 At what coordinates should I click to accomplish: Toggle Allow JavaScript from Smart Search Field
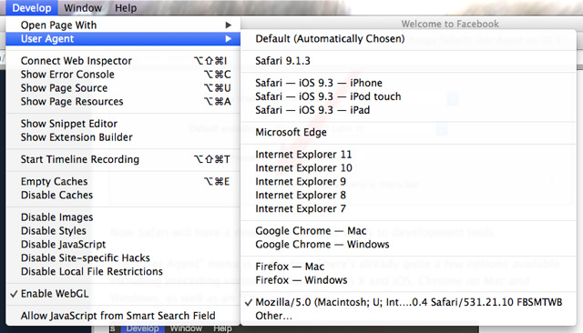pos(123,316)
